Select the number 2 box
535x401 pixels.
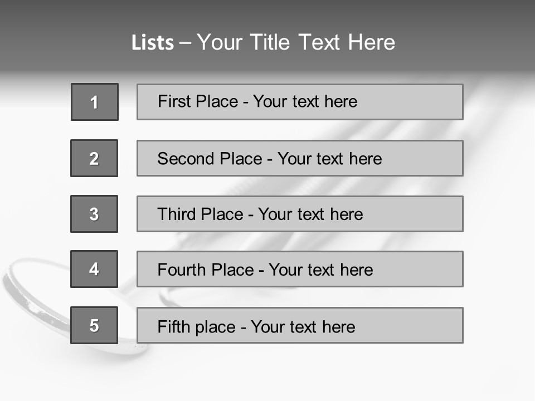click(x=94, y=158)
